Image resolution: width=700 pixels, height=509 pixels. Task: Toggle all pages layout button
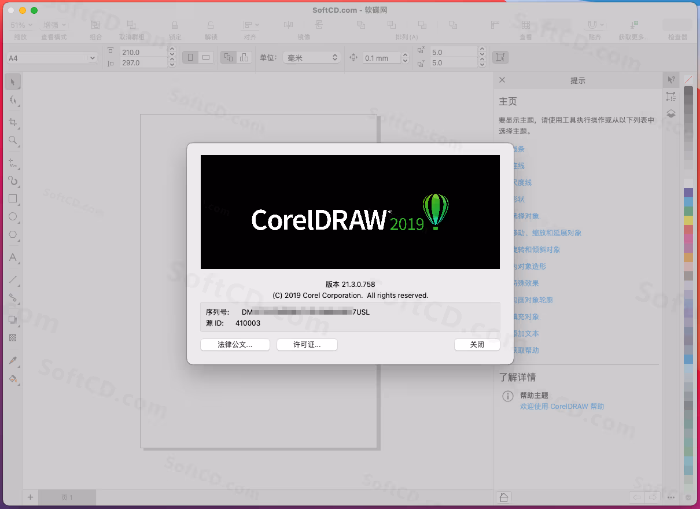pos(229,57)
